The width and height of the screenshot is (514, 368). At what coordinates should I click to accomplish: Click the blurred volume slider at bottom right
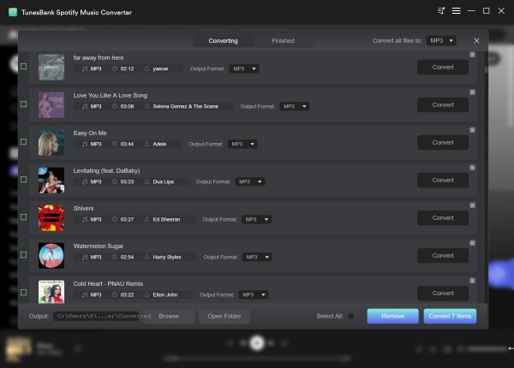pyautogui.click(x=487, y=349)
